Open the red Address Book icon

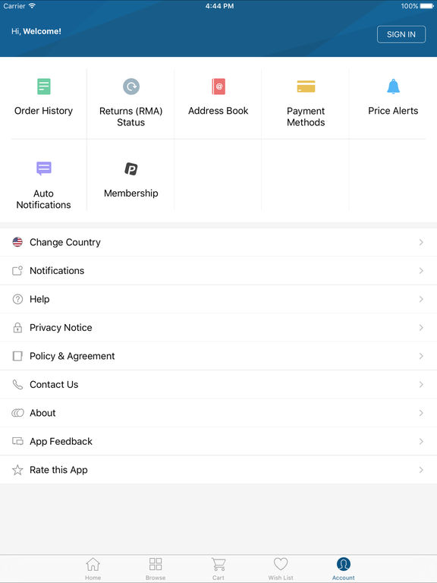(218, 87)
